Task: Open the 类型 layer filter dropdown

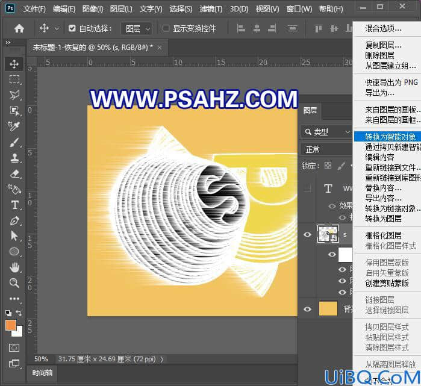Action: 328,132
